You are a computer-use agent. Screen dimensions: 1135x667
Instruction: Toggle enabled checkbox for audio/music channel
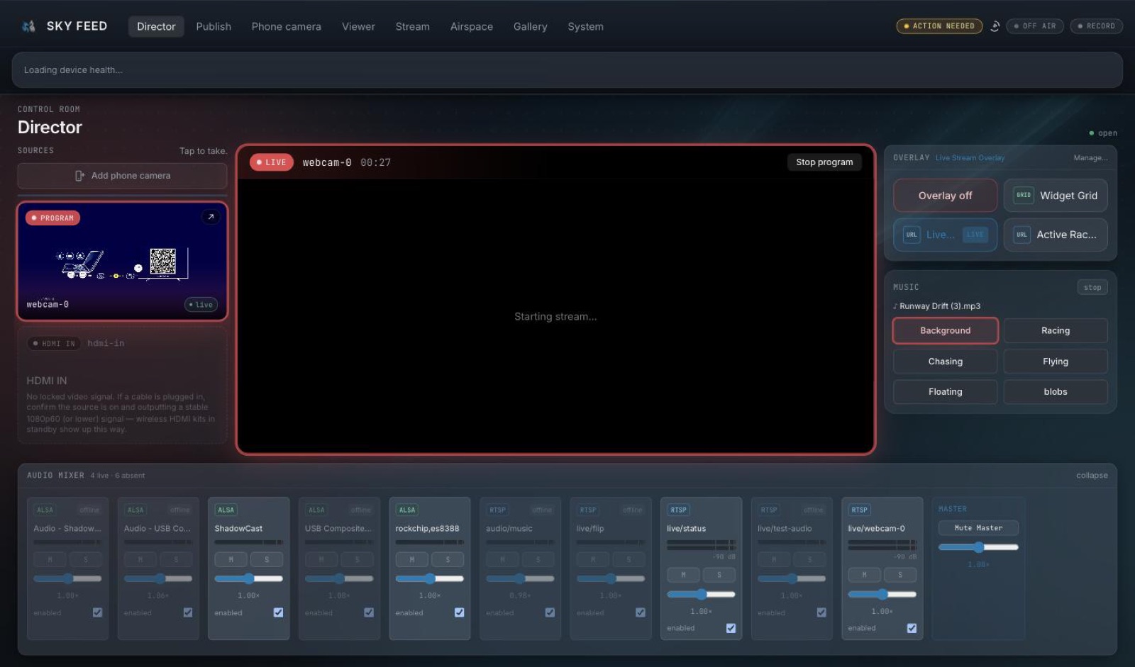pos(550,612)
